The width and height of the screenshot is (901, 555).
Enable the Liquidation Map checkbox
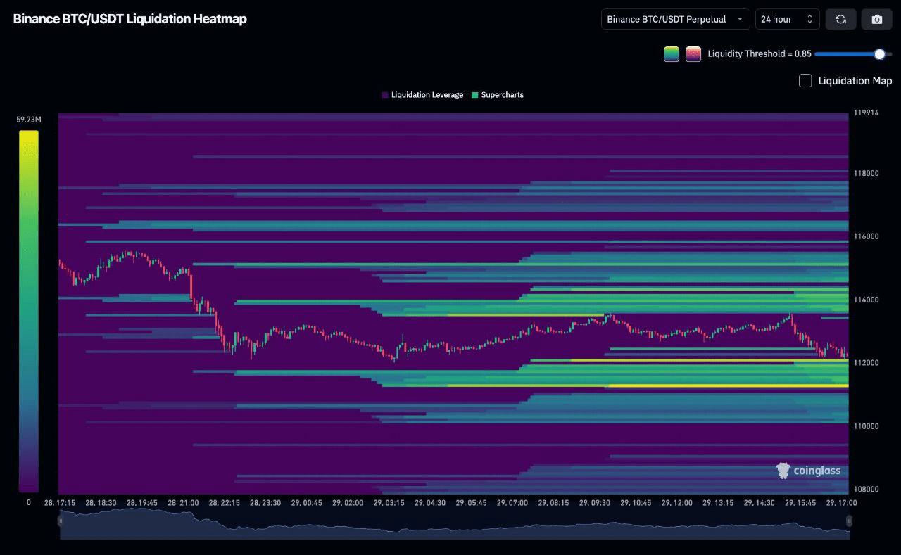pos(805,81)
